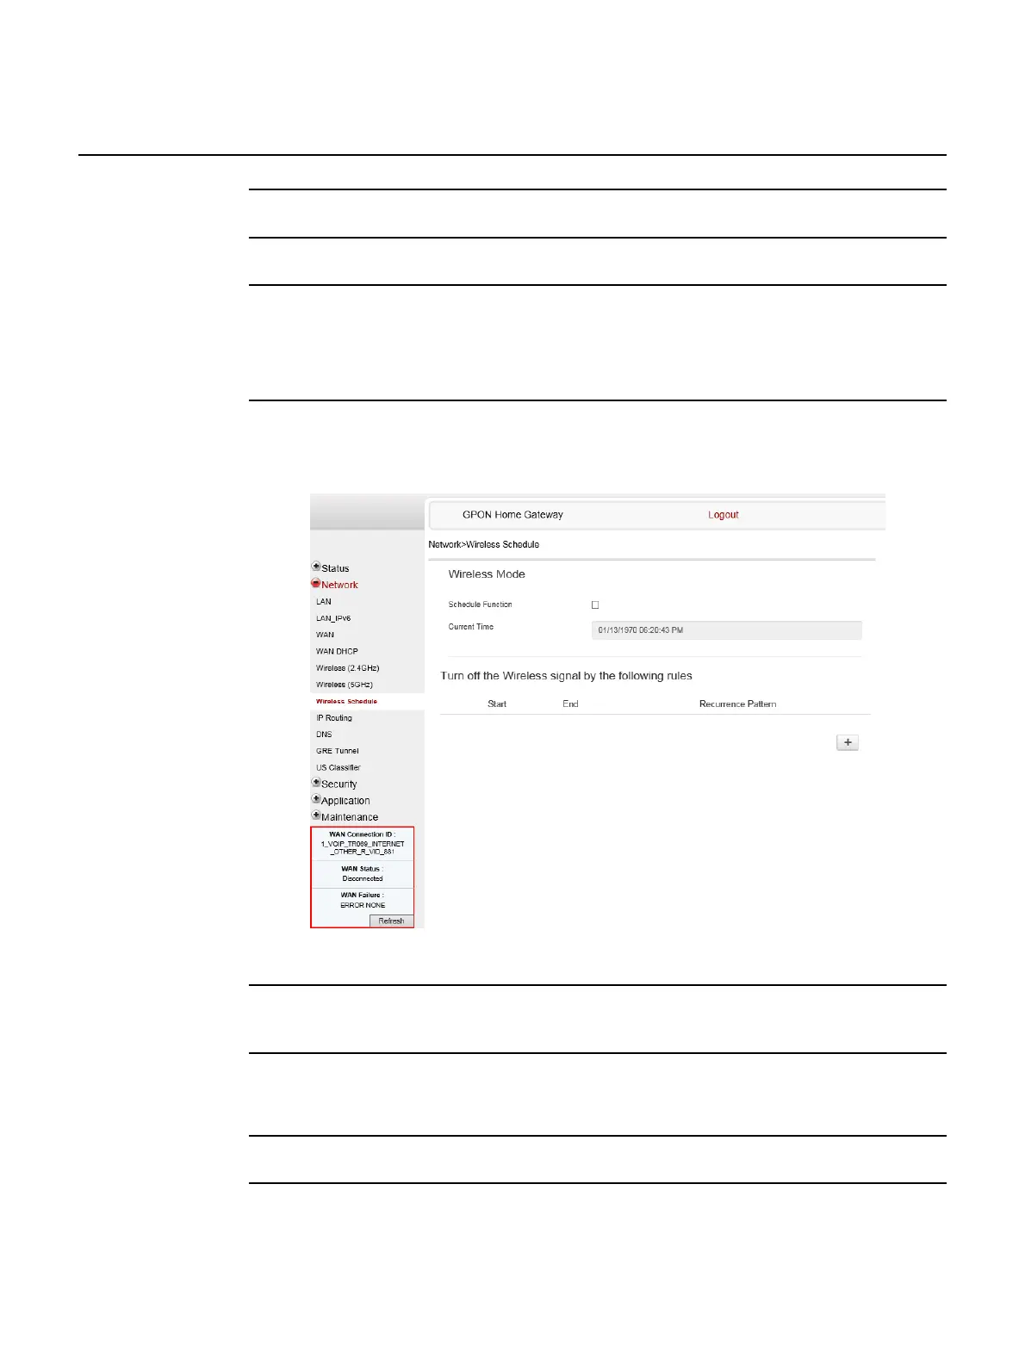
Task: Open the WAN DHCP page
Action: click(337, 651)
